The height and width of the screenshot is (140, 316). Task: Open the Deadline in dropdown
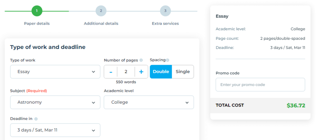click(55, 130)
